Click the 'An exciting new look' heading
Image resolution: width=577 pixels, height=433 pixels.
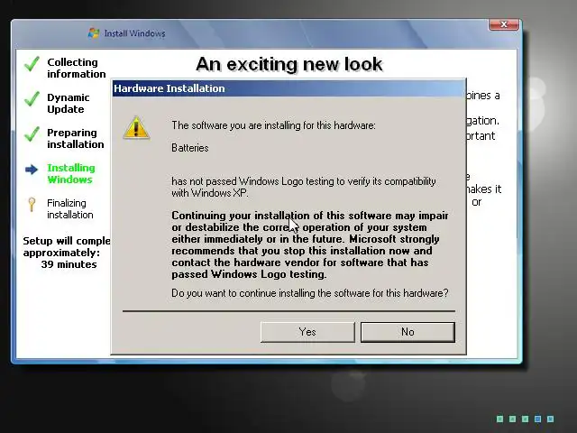pos(289,64)
